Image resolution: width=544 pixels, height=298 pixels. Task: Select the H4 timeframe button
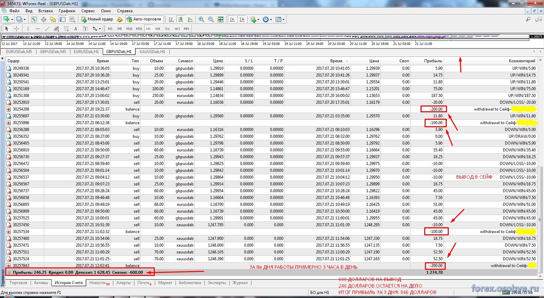[158, 29]
